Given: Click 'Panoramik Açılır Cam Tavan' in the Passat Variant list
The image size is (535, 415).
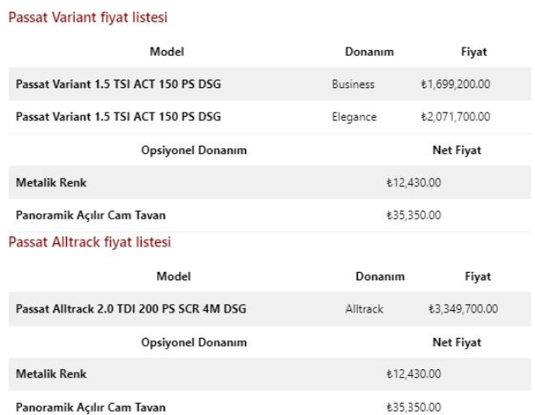Looking at the screenshot, I should [91, 215].
